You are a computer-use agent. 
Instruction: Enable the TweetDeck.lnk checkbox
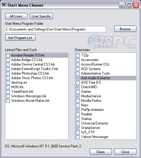8,92
